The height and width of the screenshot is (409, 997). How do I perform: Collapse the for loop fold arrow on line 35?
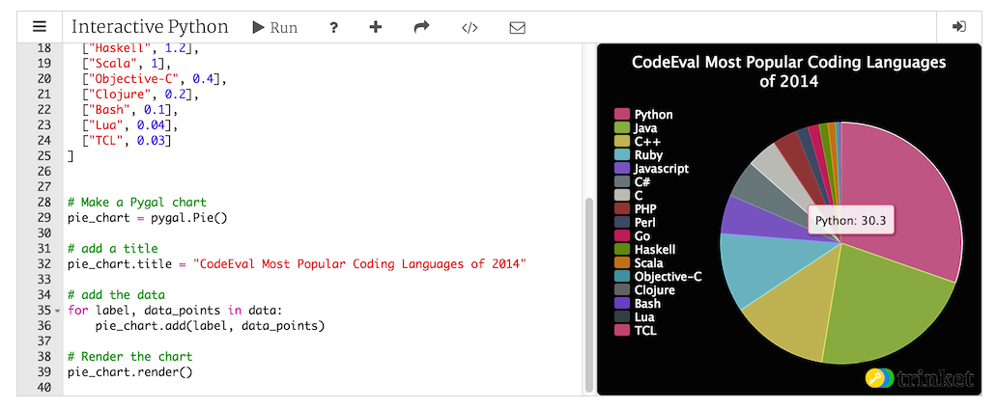coord(58,311)
